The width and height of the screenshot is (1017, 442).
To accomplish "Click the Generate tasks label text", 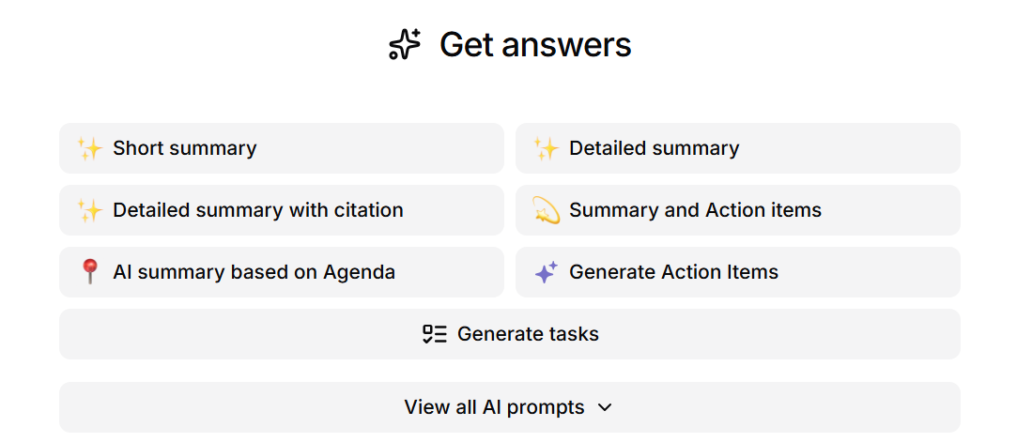I will coord(528,334).
